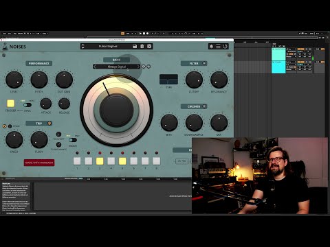This screenshot has width=330, height=247.
Task: Click the Drive section label
Action: [x=116, y=60]
